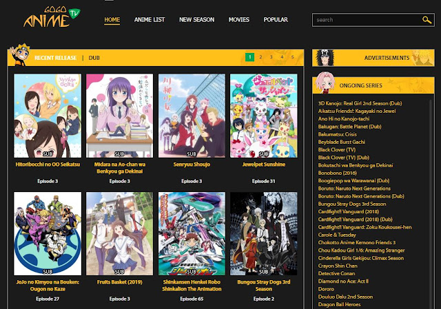Go to pagination page 3
The height and width of the screenshot is (309, 441).
click(x=271, y=57)
